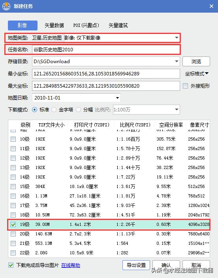This screenshot has width=218, height=278.
Task: Check the 22级 row checkbox
Action: click(x=13, y=253)
